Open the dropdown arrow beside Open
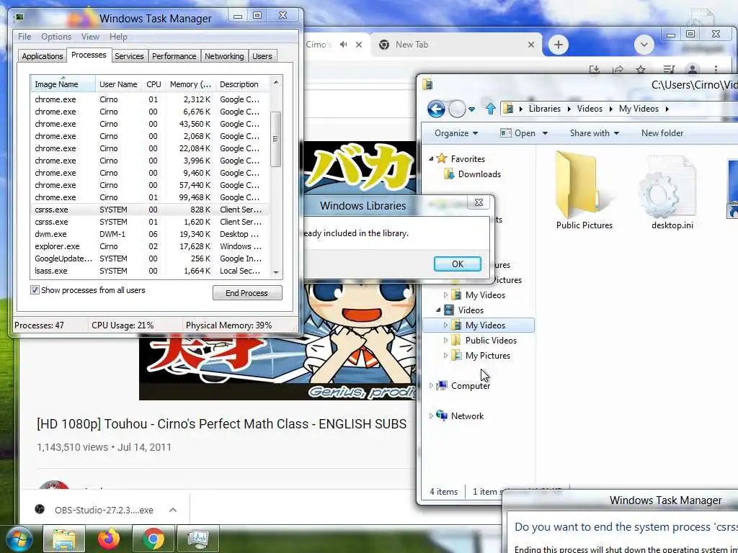Screen dimensions: 738x553 coord(545,133)
